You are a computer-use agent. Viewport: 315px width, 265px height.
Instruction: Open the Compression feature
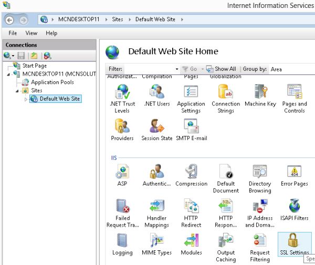tap(191, 175)
